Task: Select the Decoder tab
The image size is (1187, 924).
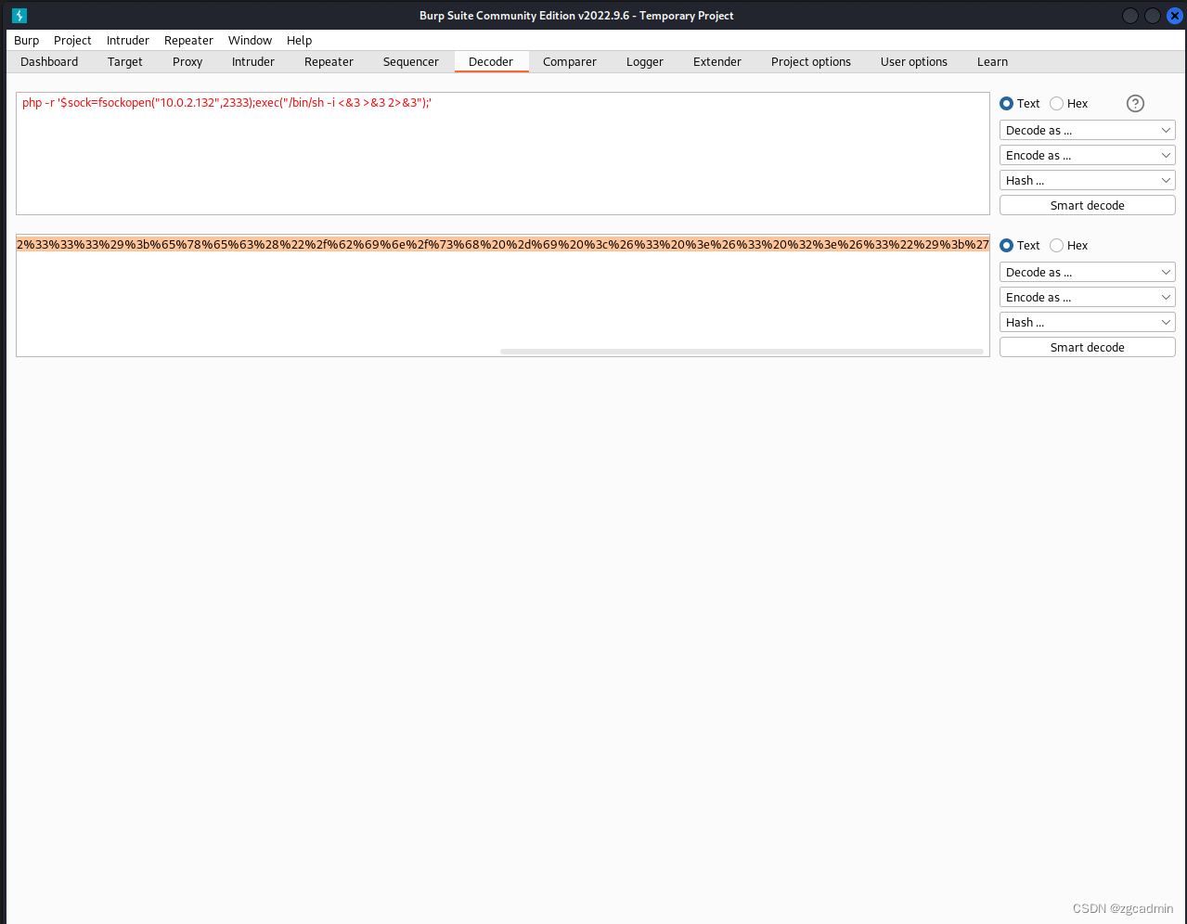Action: click(x=491, y=62)
